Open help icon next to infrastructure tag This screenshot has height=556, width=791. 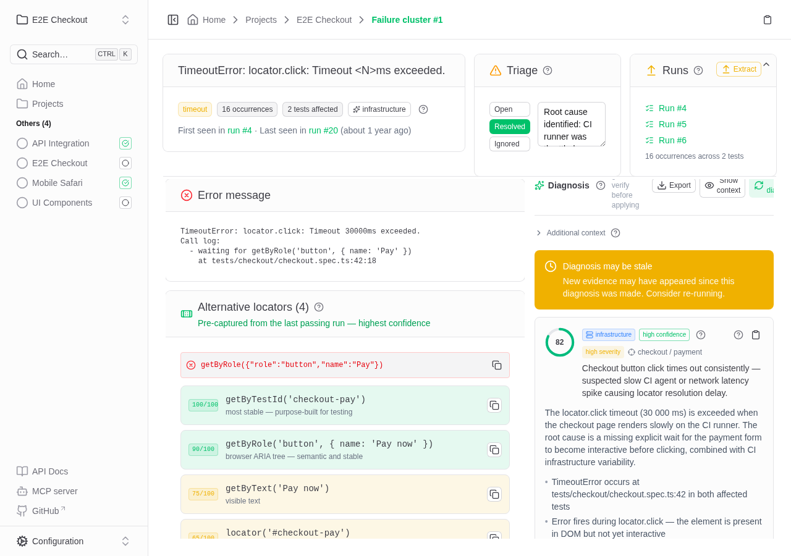tap(423, 109)
